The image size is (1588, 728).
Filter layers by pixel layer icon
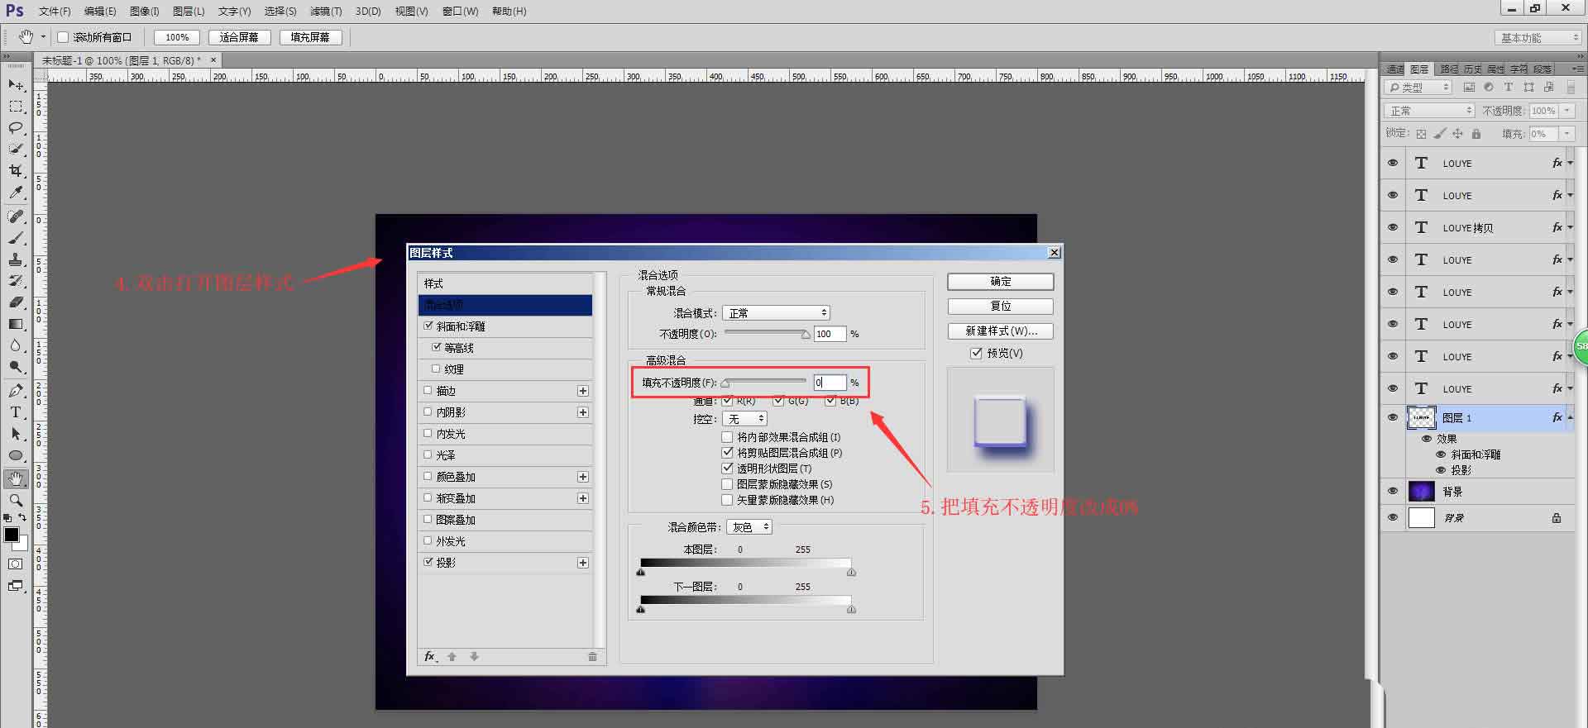coord(1469,87)
